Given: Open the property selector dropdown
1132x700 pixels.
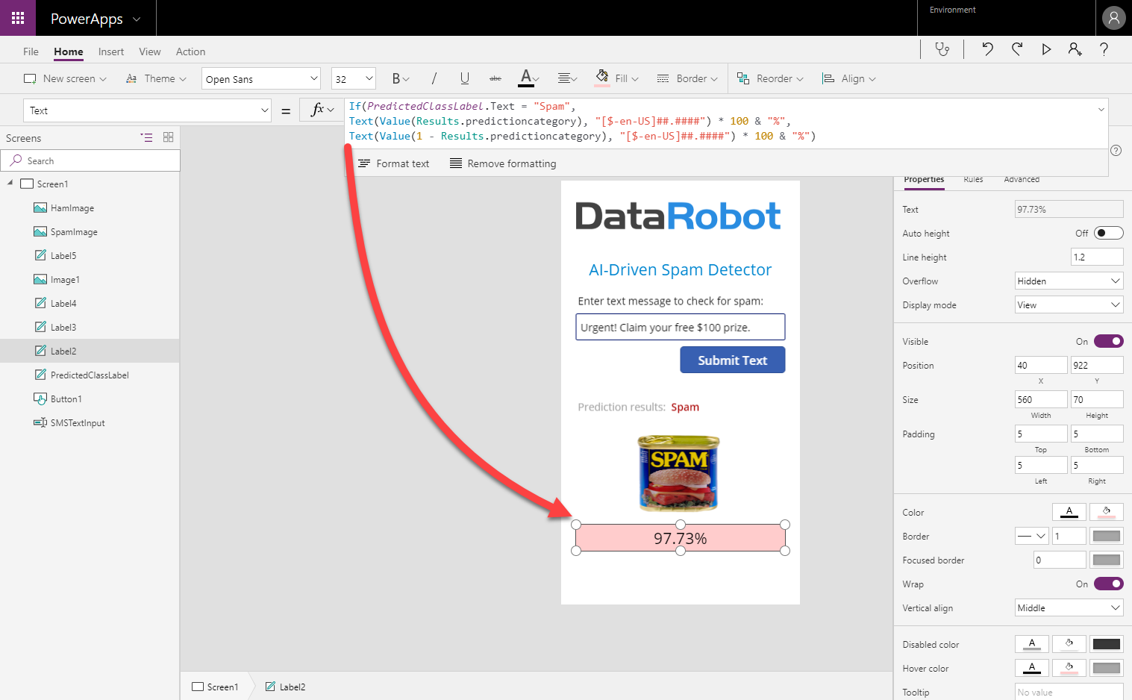Looking at the screenshot, I should tap(148, 110).
